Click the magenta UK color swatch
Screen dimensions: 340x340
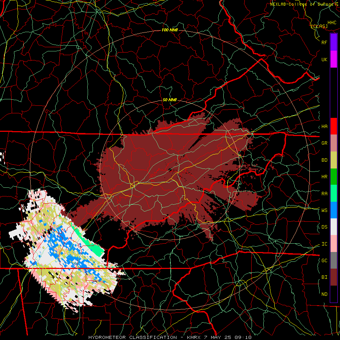click(x=334, y=59)
